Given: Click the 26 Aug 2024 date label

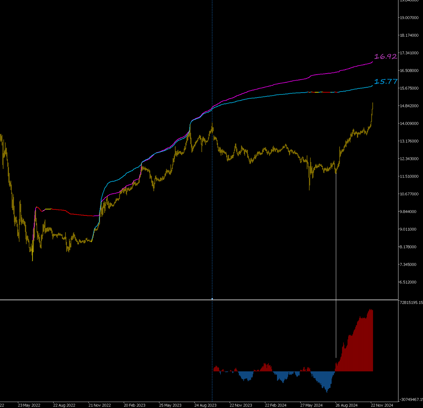Looking at the screenshot, I should 347,405.
